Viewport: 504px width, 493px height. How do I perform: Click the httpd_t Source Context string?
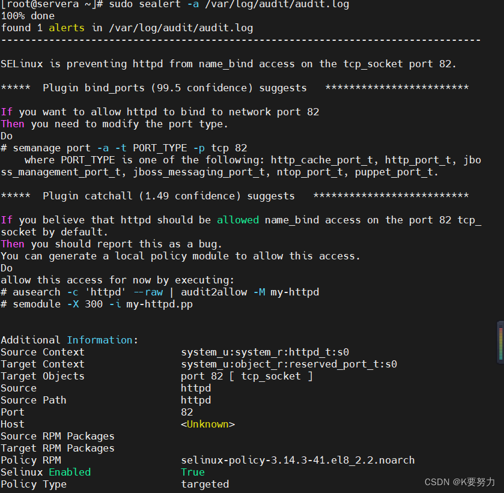[x=264, y=352]
